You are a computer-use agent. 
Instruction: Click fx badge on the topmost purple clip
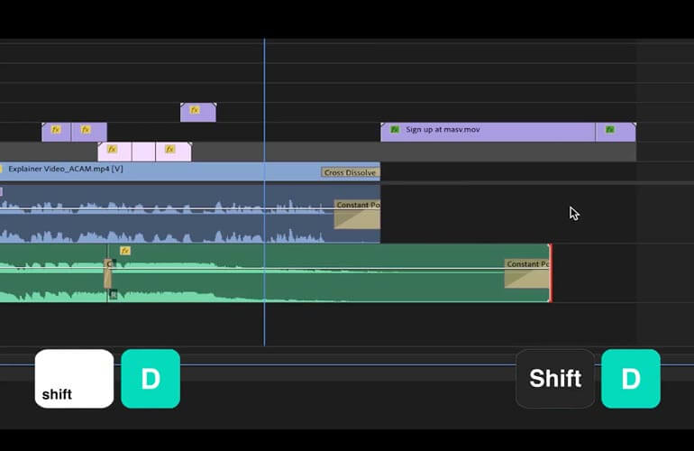195,110
